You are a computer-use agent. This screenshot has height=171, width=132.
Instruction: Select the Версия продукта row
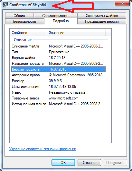point(59,69)
